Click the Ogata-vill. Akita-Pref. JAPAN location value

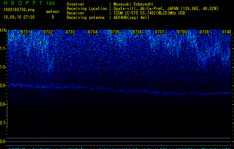tap(166, 9)
